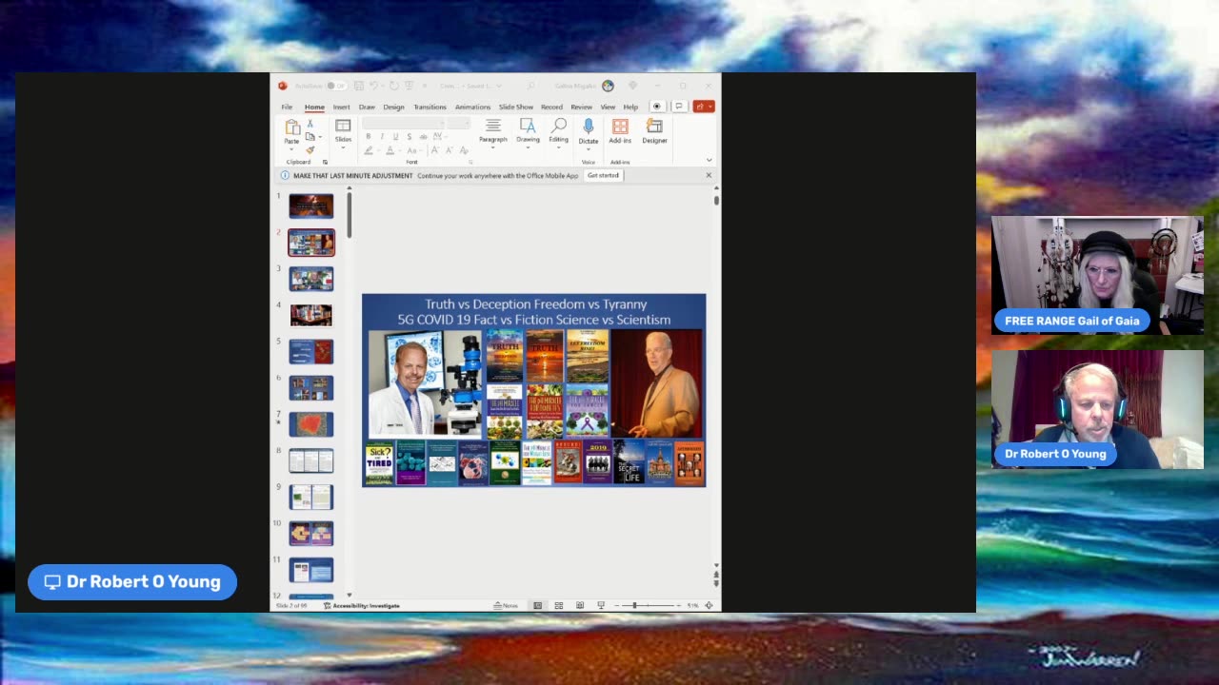This screenshot has width=1219, height=685.
Task: Click the Save icon in title bar
Action: click(x=359, y=86)
